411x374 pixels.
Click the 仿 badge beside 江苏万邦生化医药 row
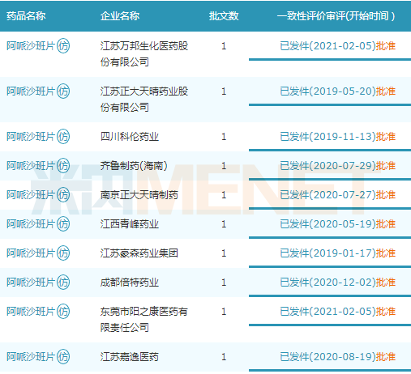63,46
